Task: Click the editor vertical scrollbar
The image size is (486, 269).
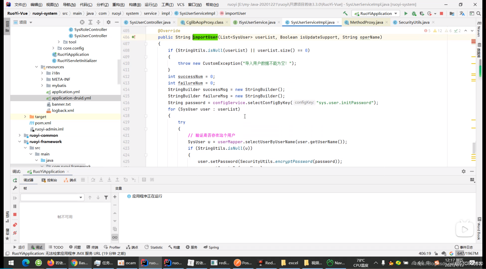Action: tap(474, 148)
